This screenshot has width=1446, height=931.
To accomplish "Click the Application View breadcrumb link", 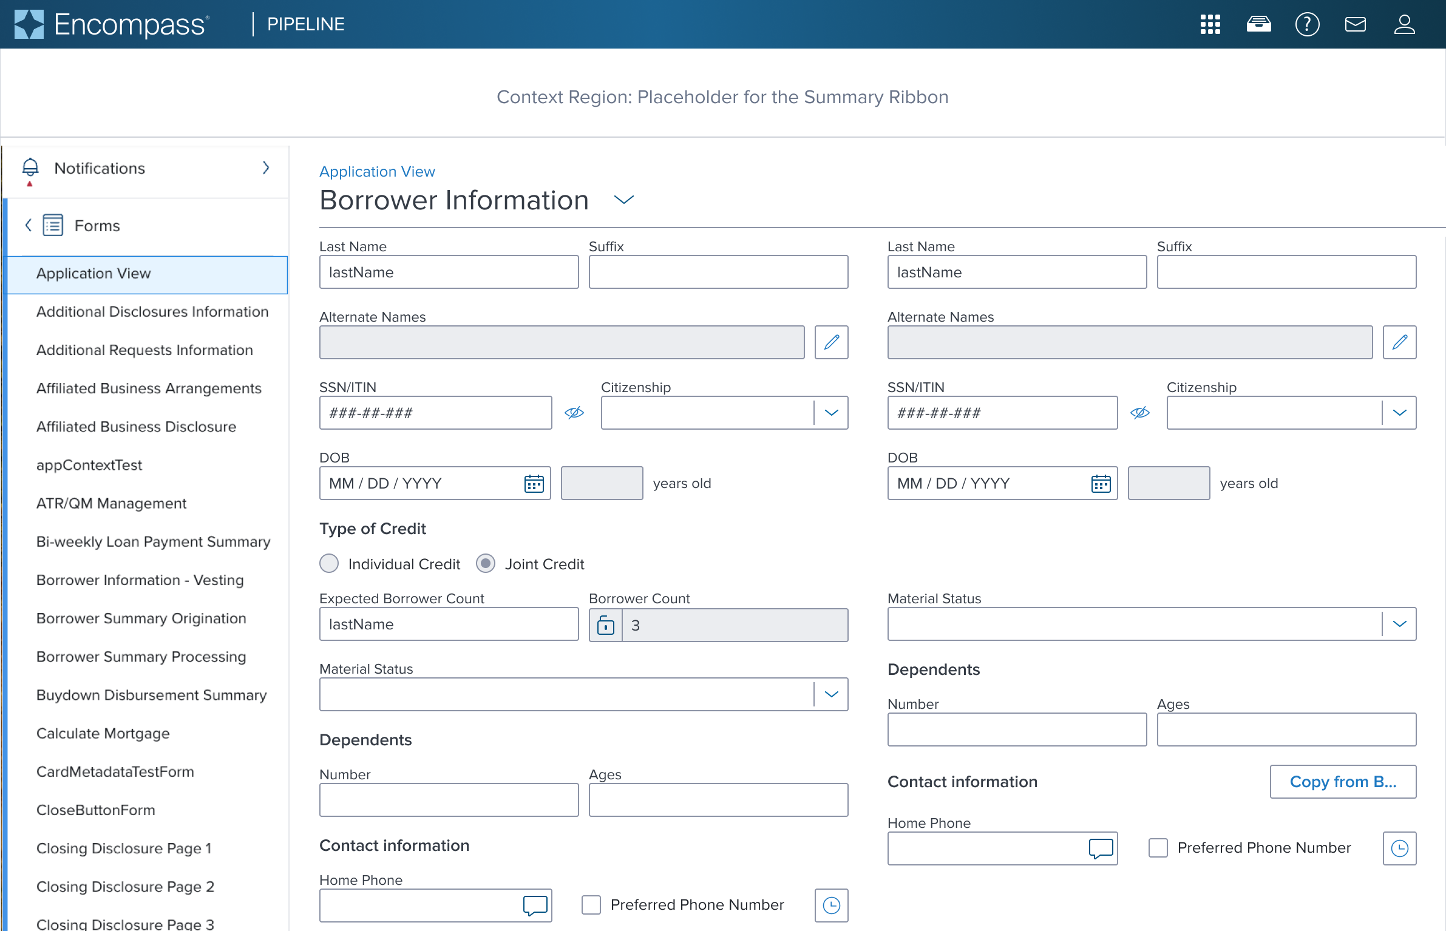I will pyautogui.click(x=377, y=172).
